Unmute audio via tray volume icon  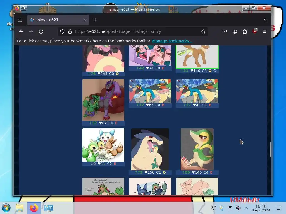tap(238, 208)
